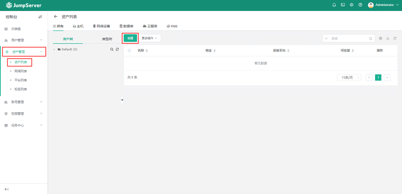Click the green 创建 button
Viewport: 402px width, 194px height.
[x=130, y=38]
